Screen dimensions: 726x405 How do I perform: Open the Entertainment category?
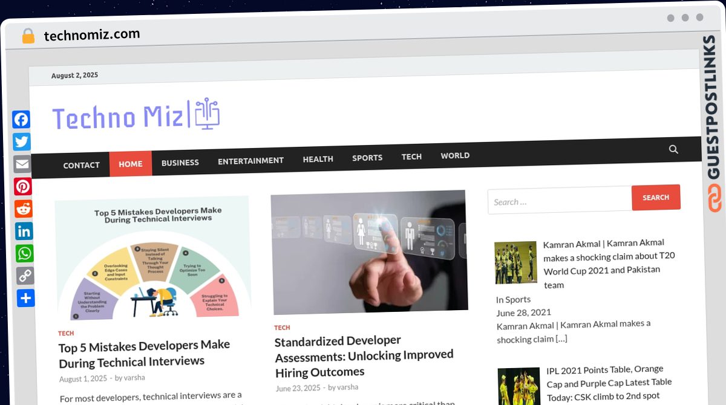(x=250, y=161)
